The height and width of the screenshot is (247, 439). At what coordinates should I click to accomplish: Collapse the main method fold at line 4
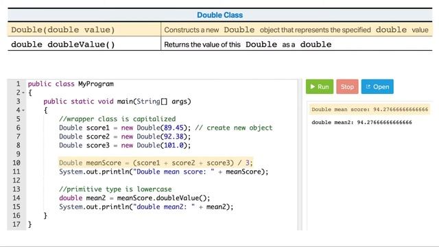(23, 110)
